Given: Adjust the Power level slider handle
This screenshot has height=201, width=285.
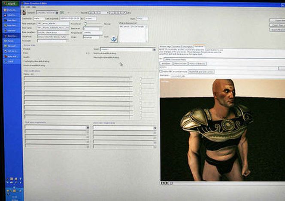Looking at the screenshot, I should pos(85,24).
